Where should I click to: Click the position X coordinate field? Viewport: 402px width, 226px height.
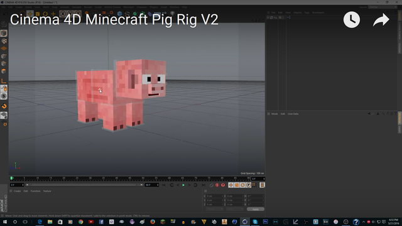coord(215,196)
